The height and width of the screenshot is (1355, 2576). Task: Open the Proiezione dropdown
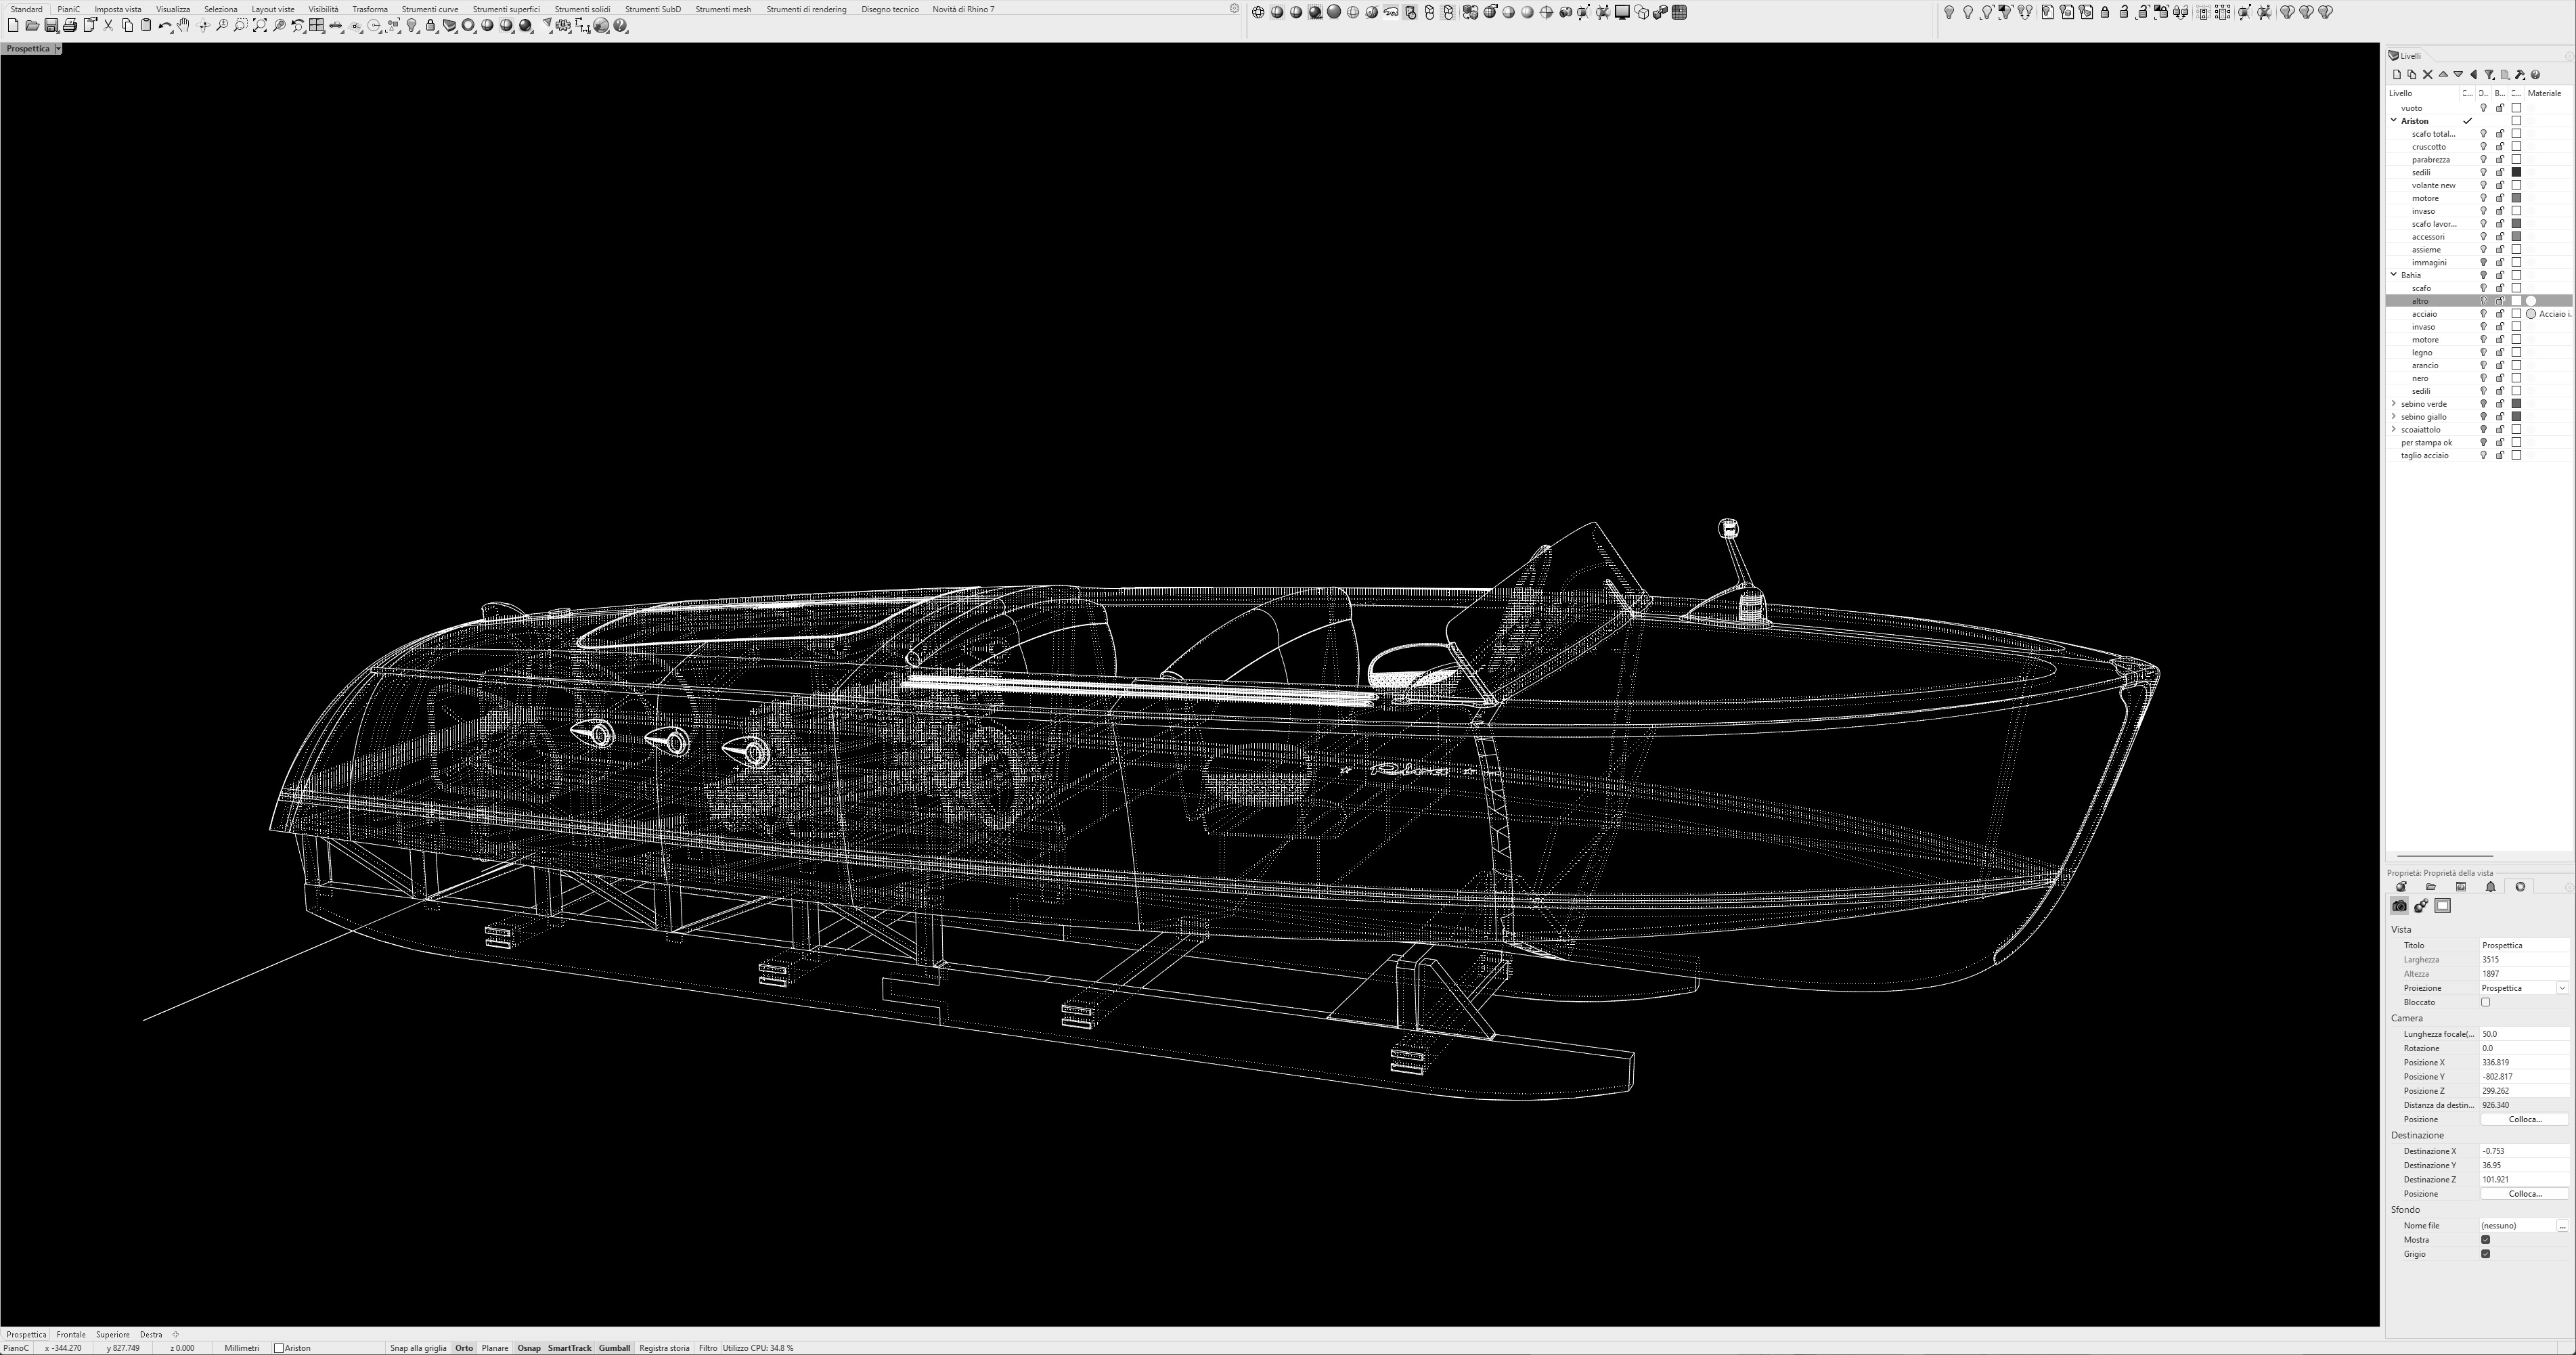(x=2562, y=988)
